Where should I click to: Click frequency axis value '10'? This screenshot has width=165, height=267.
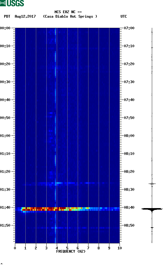pyautogui.click(x=120, y=248)
